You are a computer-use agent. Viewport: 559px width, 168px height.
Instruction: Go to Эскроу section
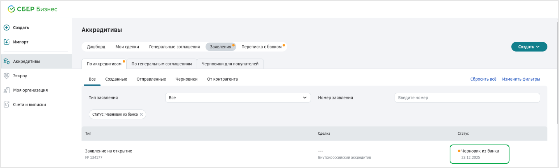[20, 76]
